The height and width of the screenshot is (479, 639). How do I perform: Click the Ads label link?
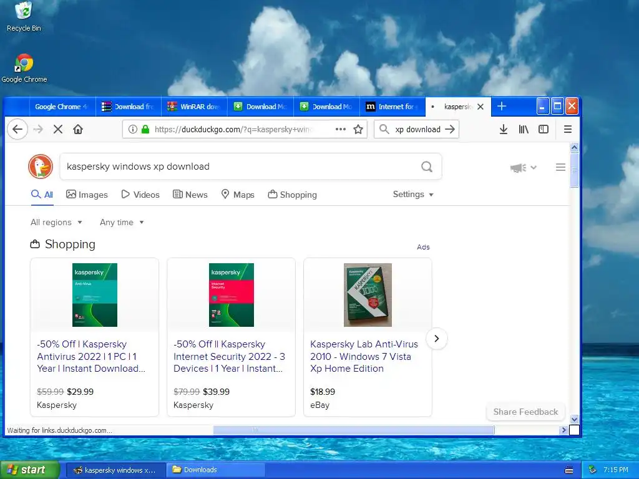[x=423, y=247]
